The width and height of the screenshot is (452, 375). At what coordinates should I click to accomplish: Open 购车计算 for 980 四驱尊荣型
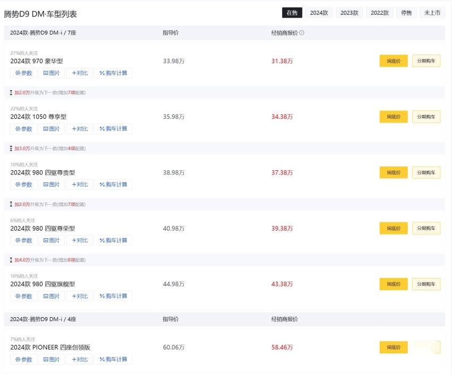click(x=113, y=240)
